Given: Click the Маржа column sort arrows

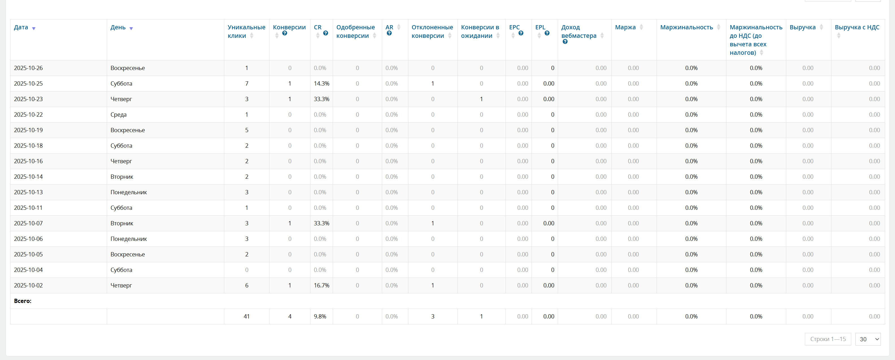Looking at the screenshot, I should pyautogui.click(x=641, y=27).
